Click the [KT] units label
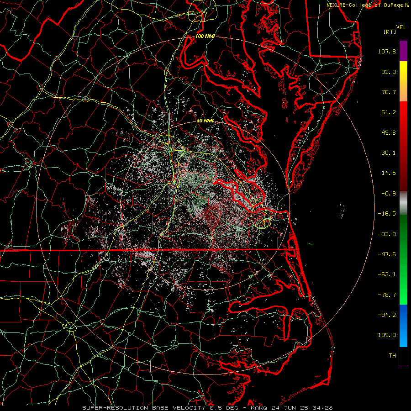Image resolution: width=411 pixels, height=411 pixels. pyautogui.click(x=390, y=32)
